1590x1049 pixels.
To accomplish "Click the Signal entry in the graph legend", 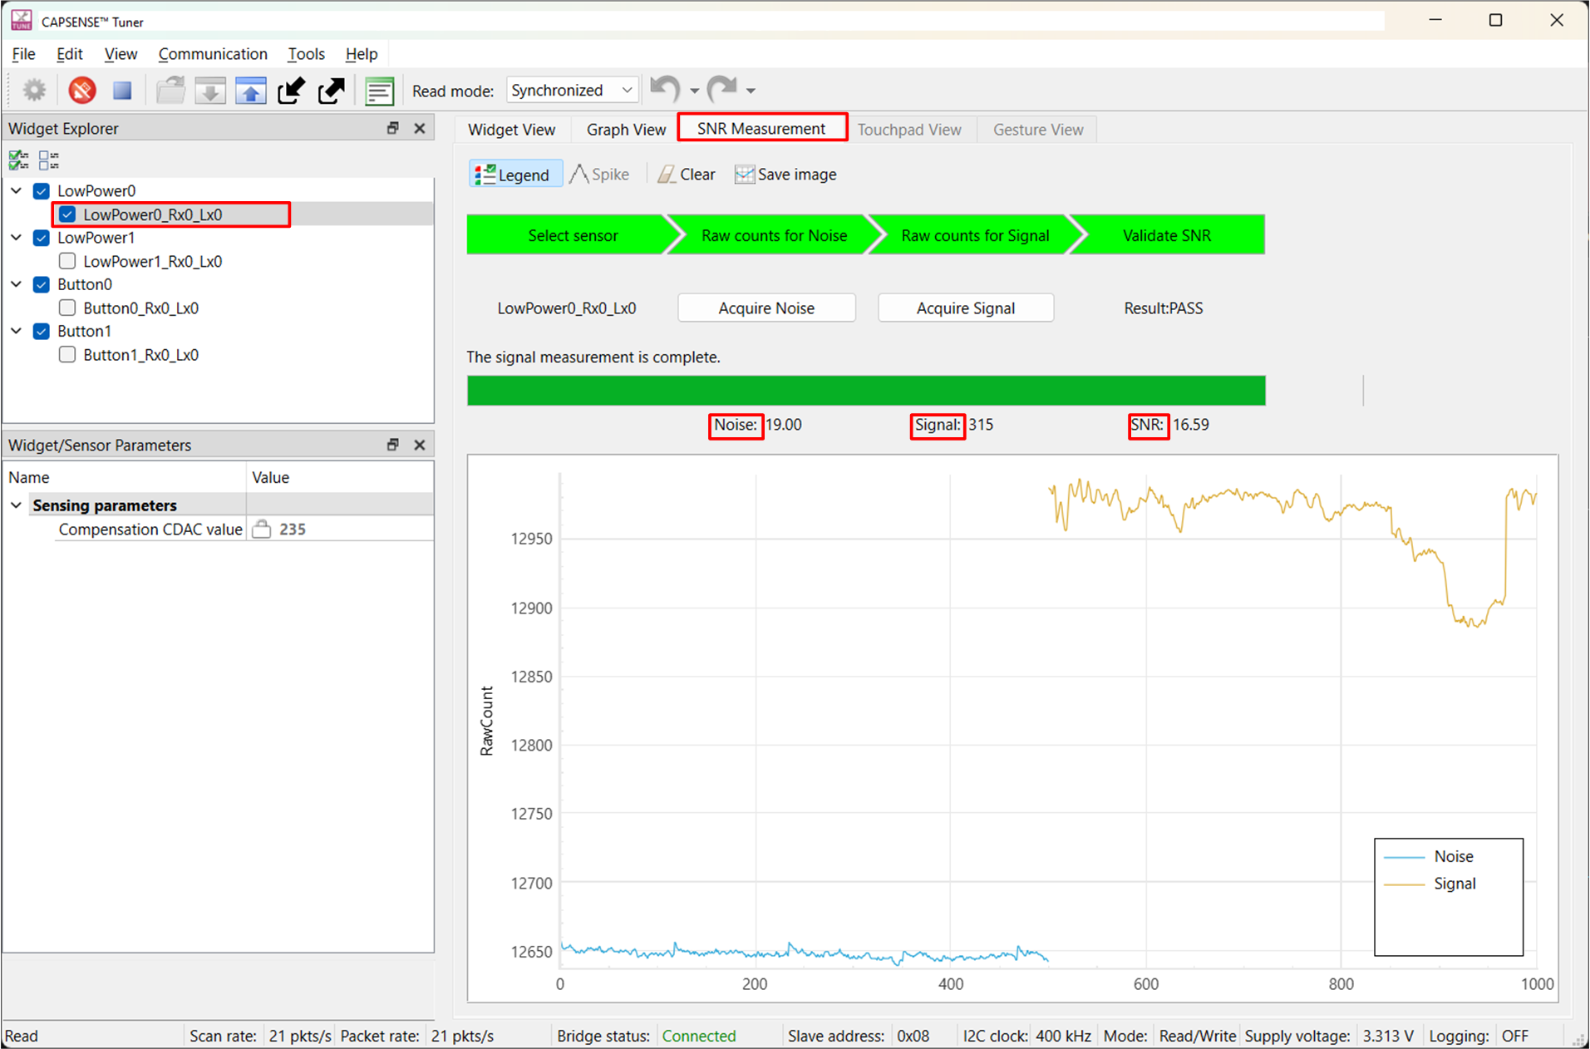I will (x=1431, y=884).
